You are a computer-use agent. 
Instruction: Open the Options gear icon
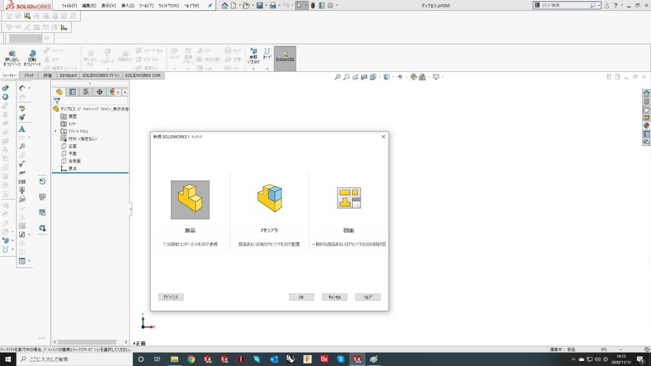coord(331,6)
